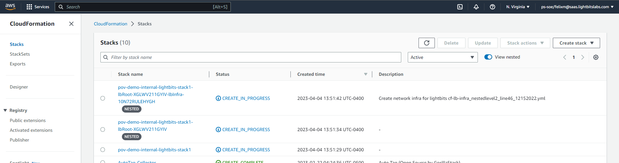Close the CloudFormation side panel
The height and width of the screenshot is (163, 619).
point(71,24)
